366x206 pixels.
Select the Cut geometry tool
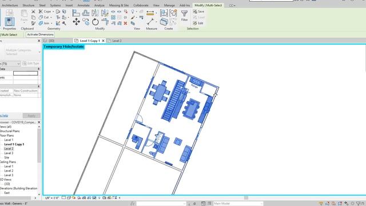[43, 17]
